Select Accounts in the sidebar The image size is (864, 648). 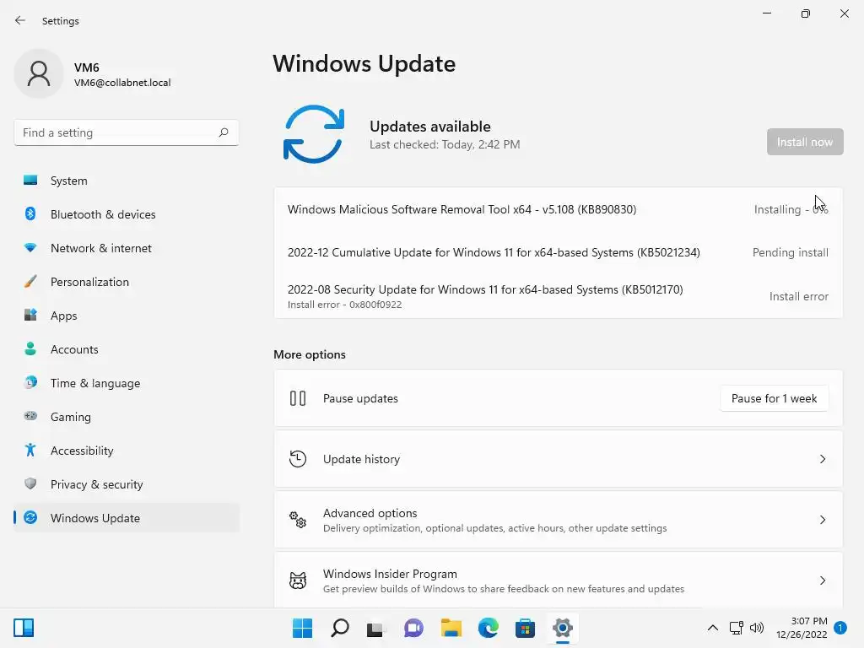[x=127, y=349]
